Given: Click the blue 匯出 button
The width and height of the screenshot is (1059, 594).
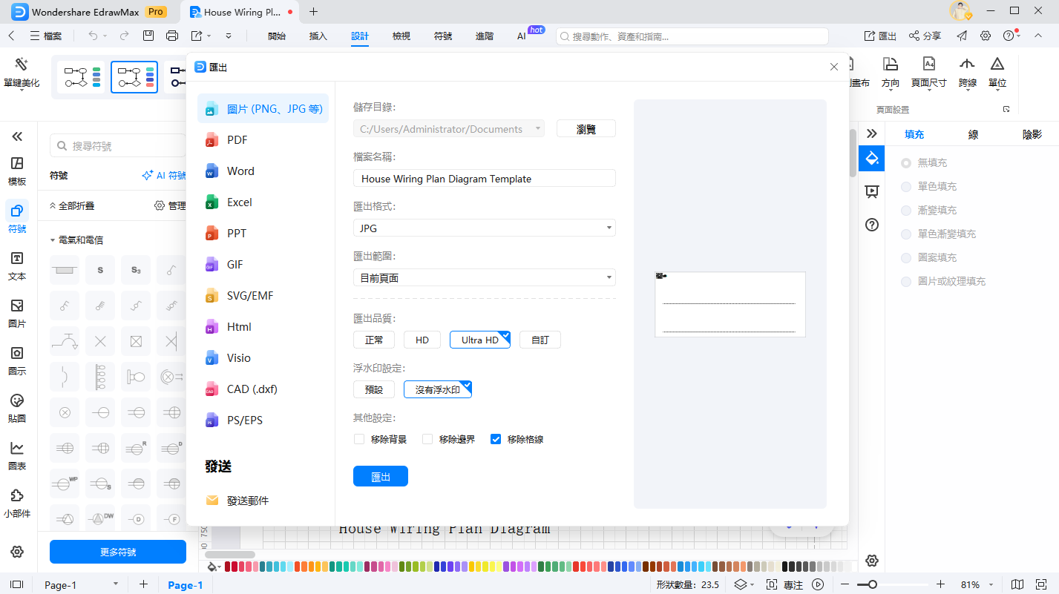Looking at the screenshot, I should [380, 477].
